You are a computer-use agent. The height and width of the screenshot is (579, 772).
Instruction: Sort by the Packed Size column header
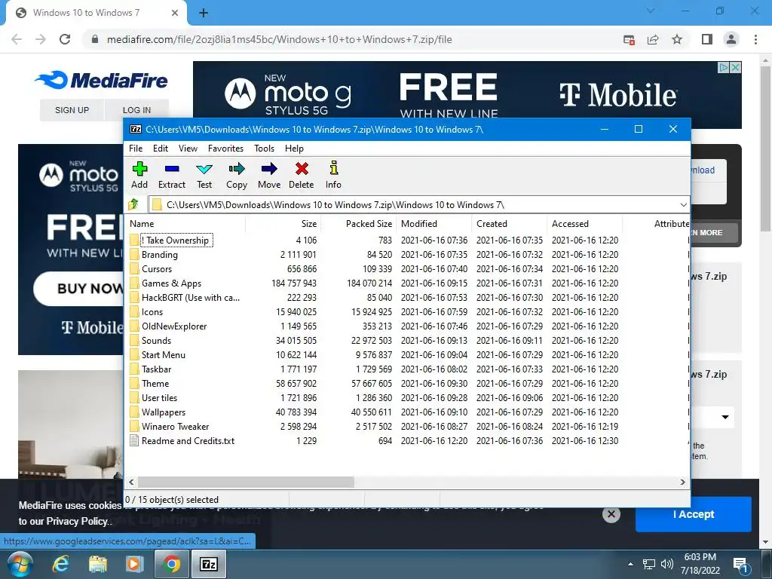(x=358, y=223)
